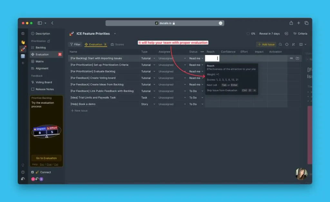Click the plus icon in the left rail
This screenshot has width=330, height=202.
point(23,63)
